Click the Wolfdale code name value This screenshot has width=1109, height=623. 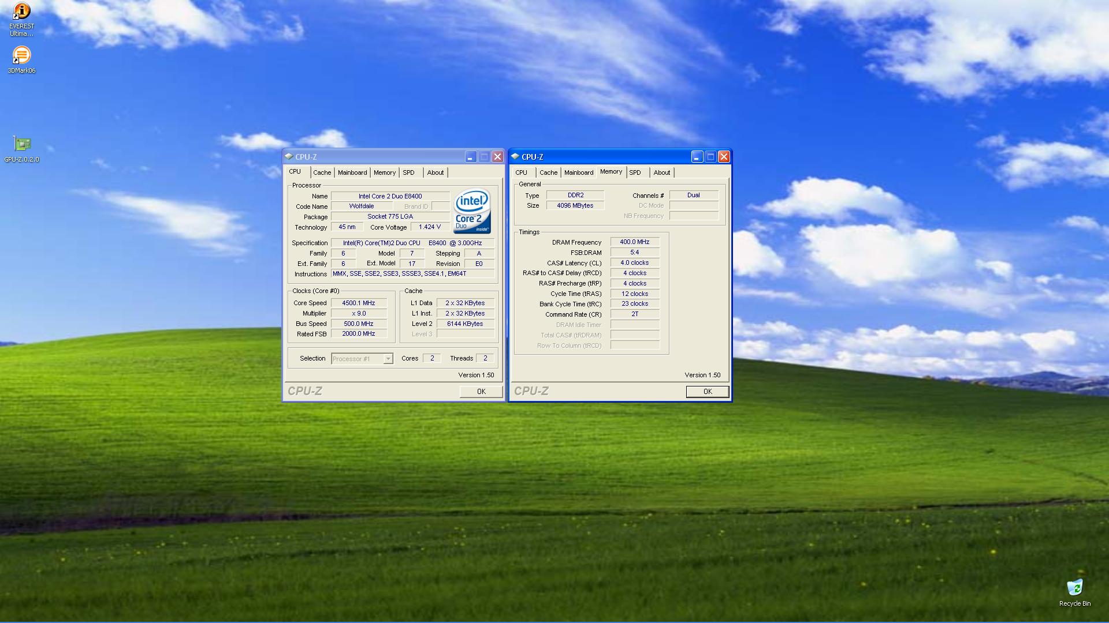point(362,207)
